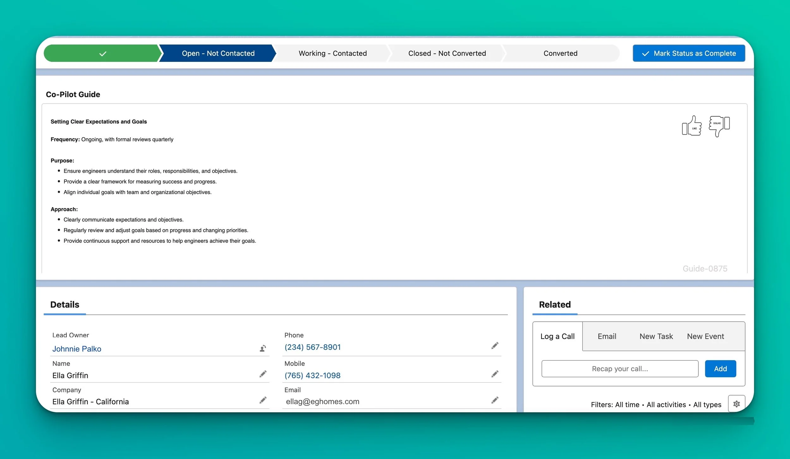Click the Recap your call input field
790x459 pixels.
[x=619, y=368]
